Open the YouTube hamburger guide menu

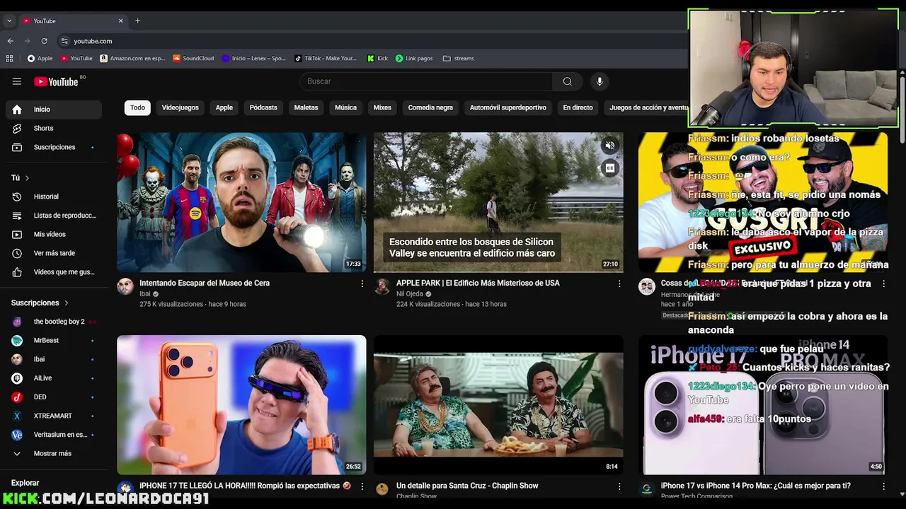[x=17, y=81]
